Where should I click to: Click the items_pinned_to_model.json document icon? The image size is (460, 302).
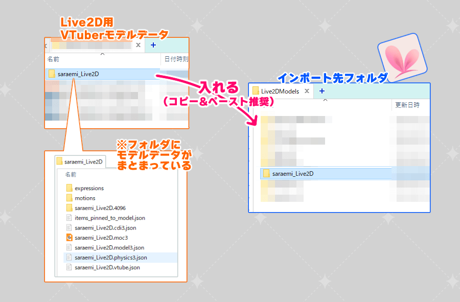coord(69,218)
